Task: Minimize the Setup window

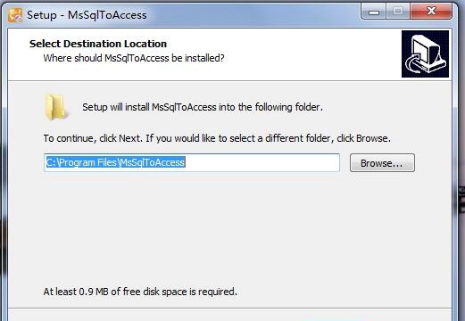Action: [x=374, y=12]
